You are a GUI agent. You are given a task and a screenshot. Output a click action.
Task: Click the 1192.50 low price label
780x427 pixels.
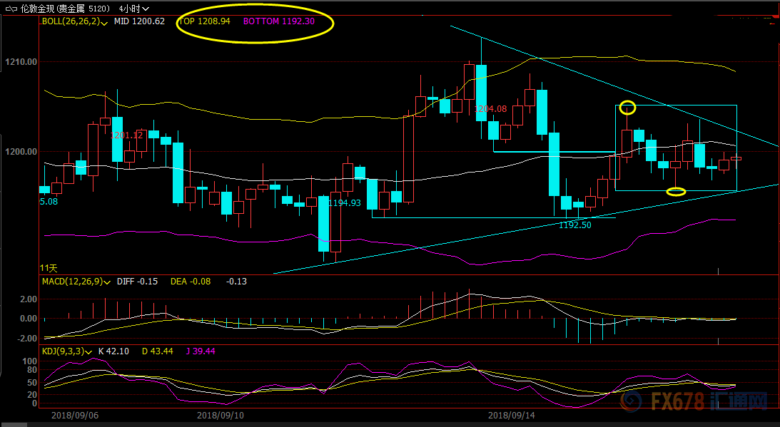click(x=574, y=225)
